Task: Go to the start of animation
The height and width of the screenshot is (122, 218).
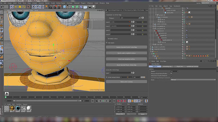Action: pos(93,101)
